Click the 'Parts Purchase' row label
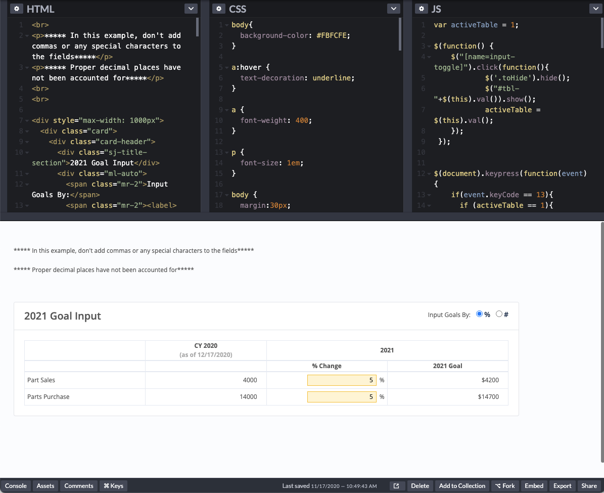The image size is (604, 493). 48,396
